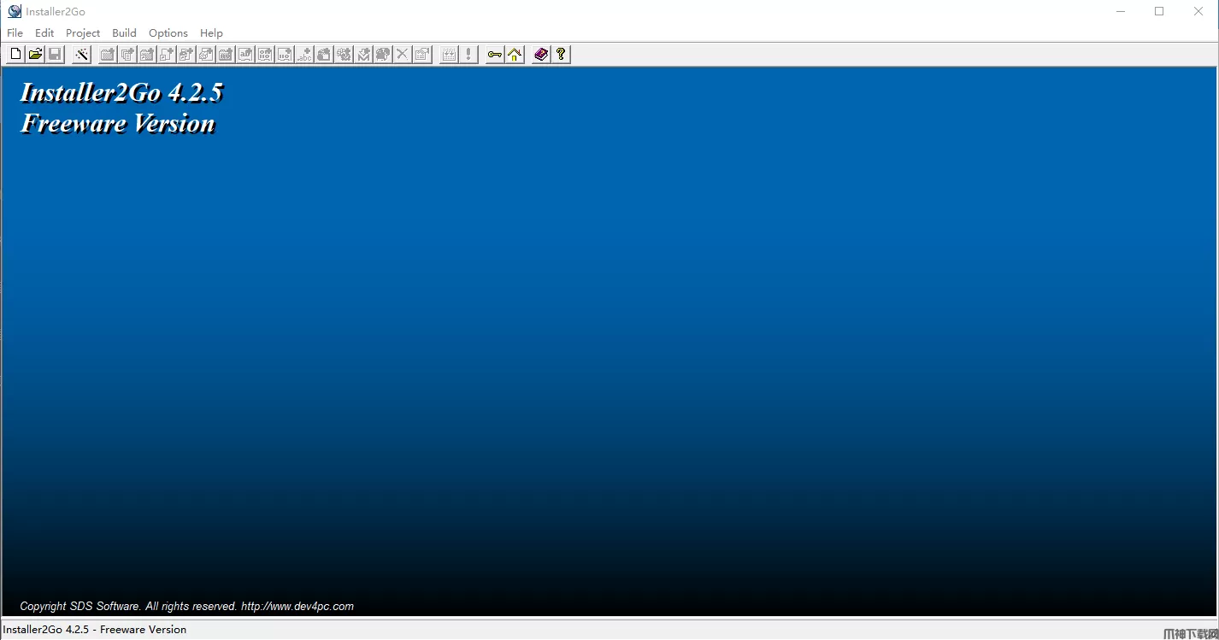Open the Project menu
The image size is (1219, 640).
pos(83,32)
